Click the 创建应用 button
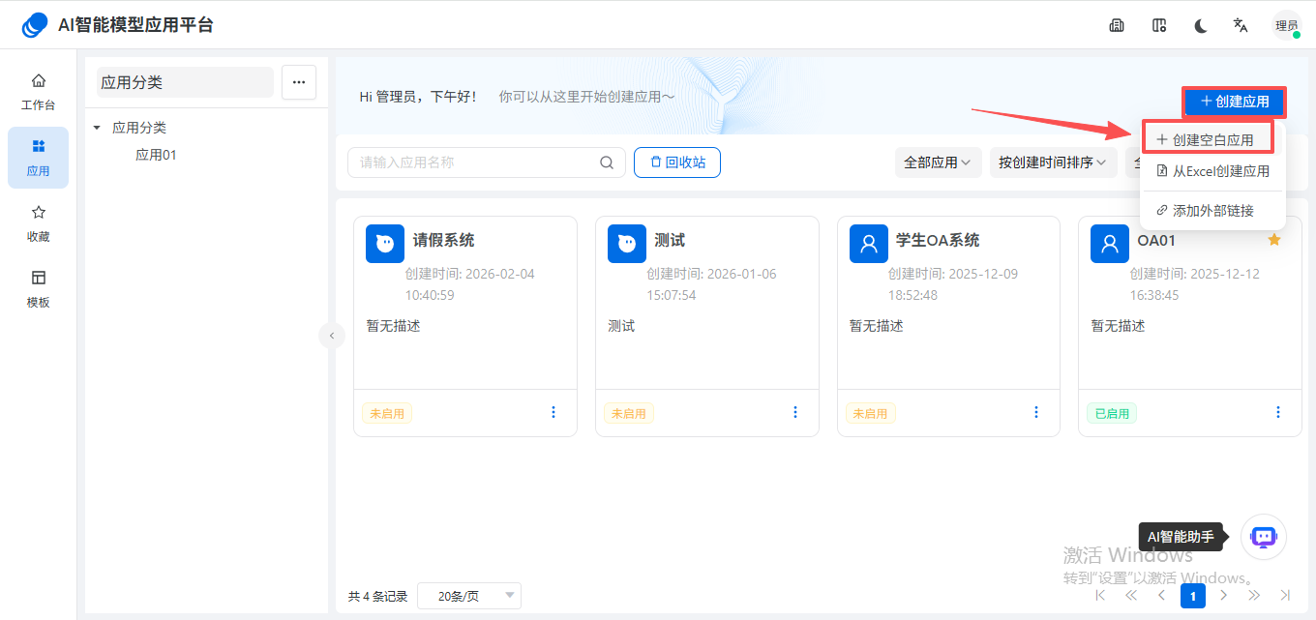 click(1235, 102)
